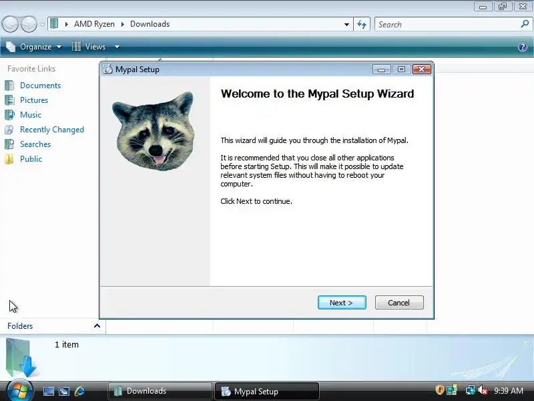Image resolution: width=534 pixels, height=401 pixels.
Task: Click the Public folder icon
Action: [9, 159]
